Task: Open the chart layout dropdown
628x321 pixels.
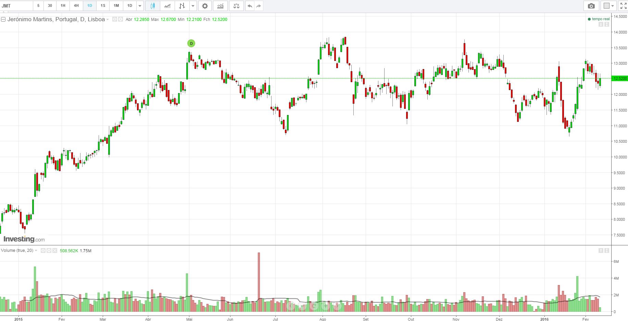Action: click(609, 6)
